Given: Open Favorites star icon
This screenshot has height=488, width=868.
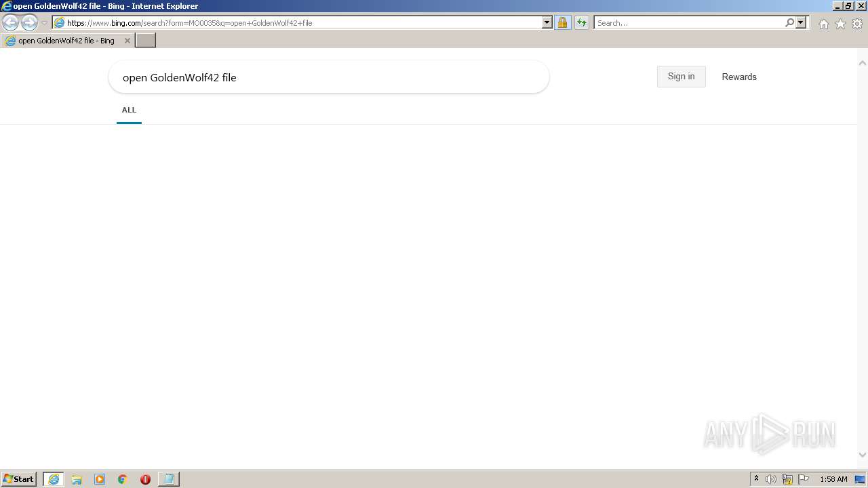Looking at the screenshot, I should point(840,24).
